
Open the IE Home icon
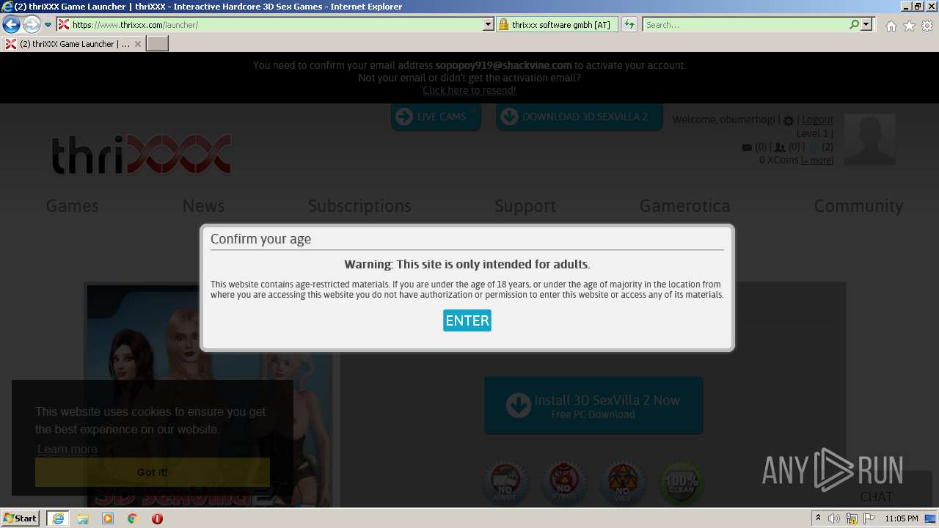coord(891,26)
